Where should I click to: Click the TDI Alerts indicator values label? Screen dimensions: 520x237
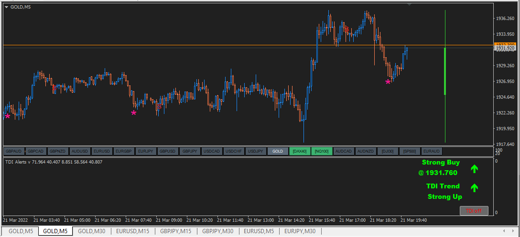click(54, 162)
